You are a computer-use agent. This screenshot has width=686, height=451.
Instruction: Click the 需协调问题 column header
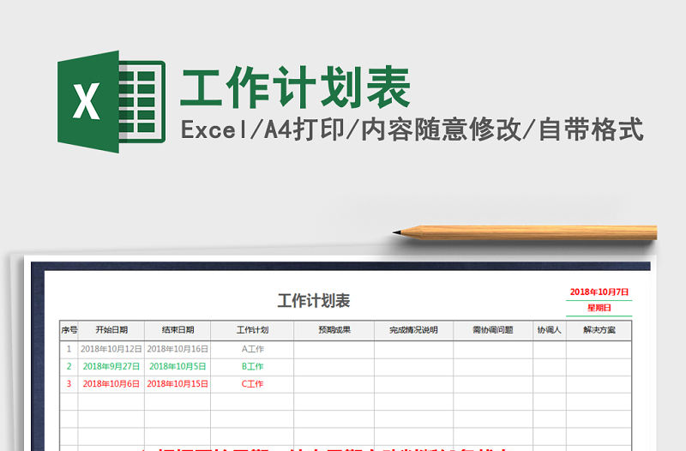click(492, 329)
